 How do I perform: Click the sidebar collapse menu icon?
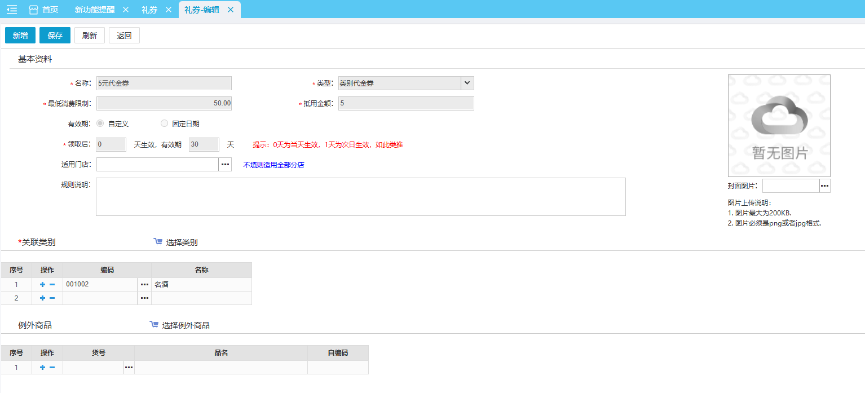click(12, 10)
